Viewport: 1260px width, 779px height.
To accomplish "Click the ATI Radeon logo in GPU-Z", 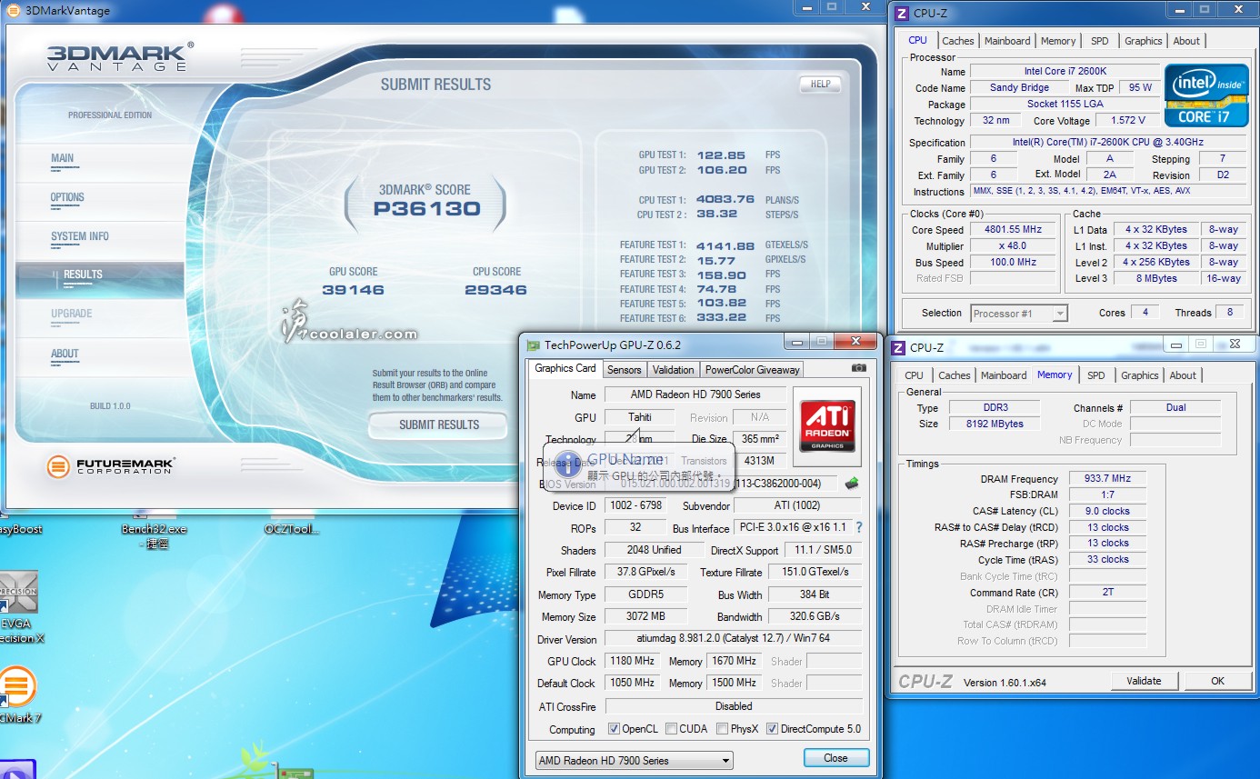I will 826,425.
